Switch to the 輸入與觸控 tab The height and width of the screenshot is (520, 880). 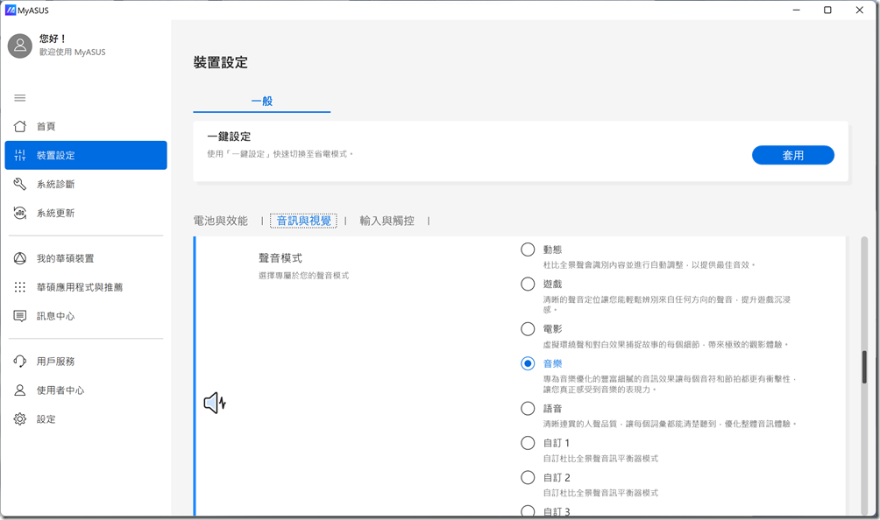pyautogui.click(x=387, y=221)
